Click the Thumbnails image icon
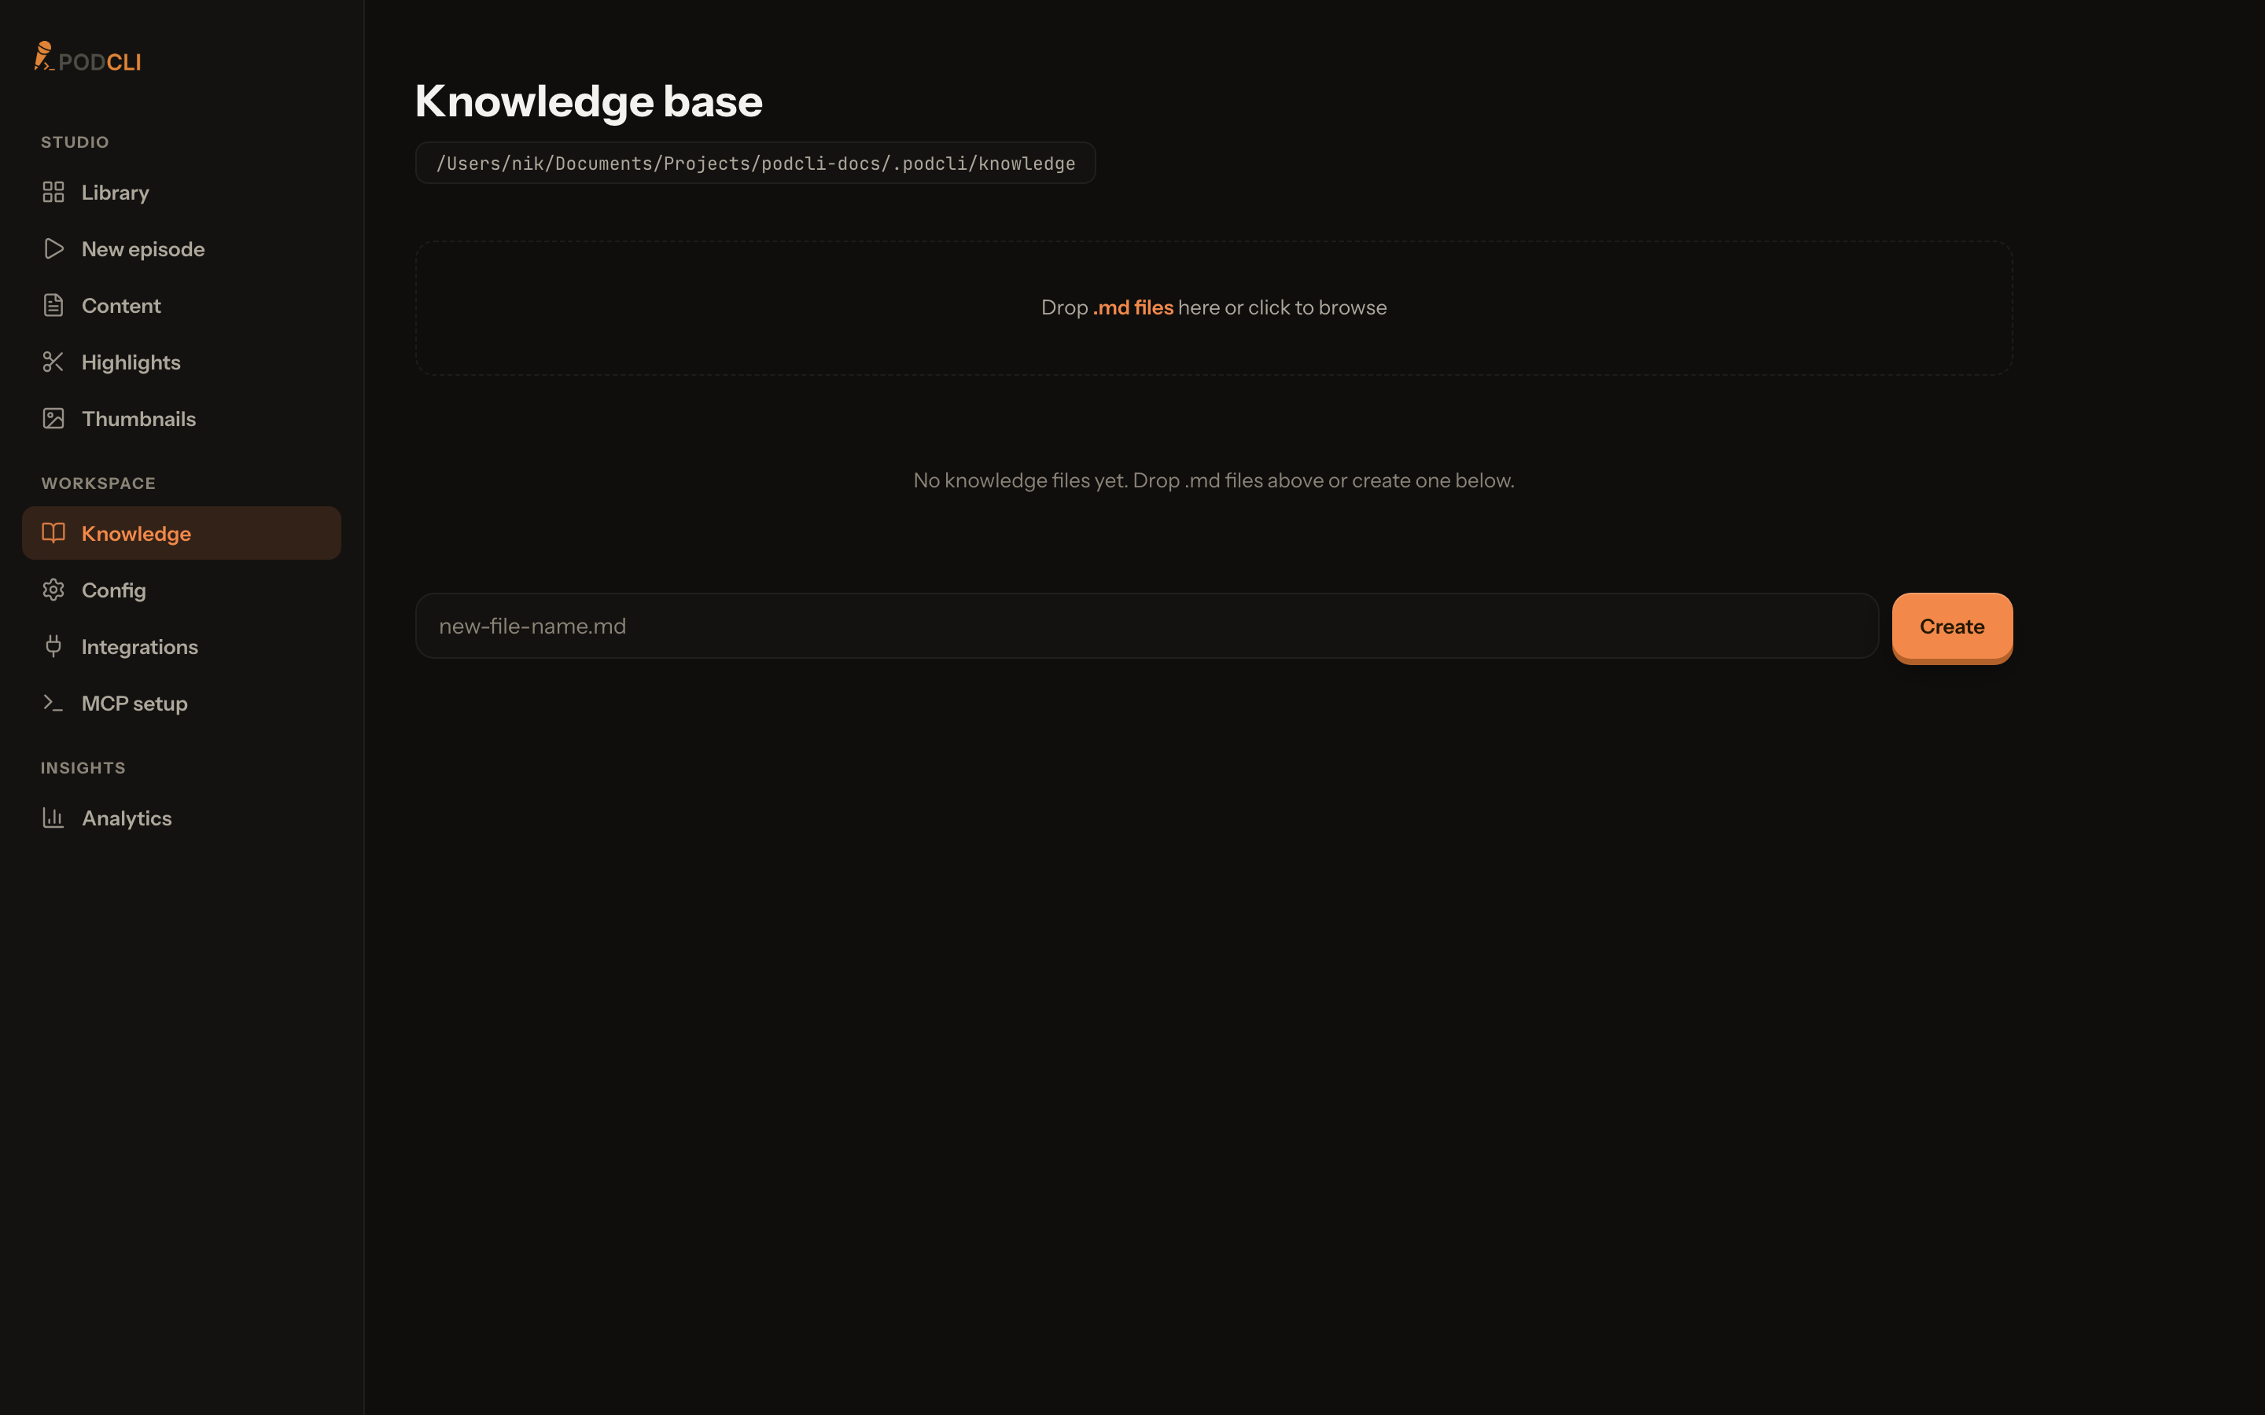This screenshot has height=1415, width=2265. click(53, 418)
